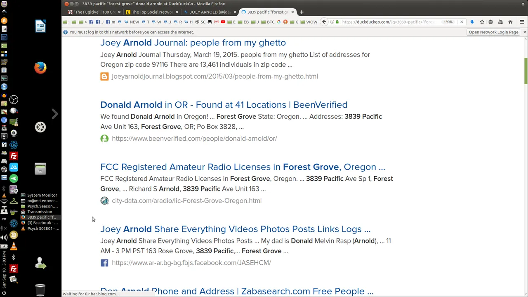Open 'Joey Arnold Journal: people from my ghetto' result
This screenshot has height=297, width=528.
(x=193, y=42)
